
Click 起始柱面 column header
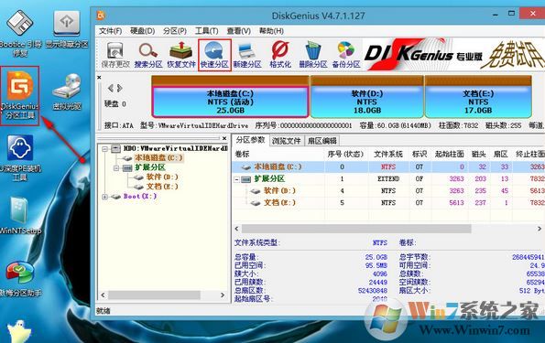449,155
